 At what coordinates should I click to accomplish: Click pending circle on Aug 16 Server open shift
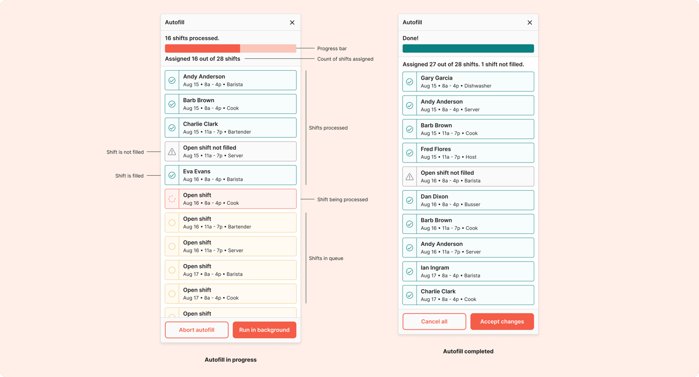(x=172, y=246)
